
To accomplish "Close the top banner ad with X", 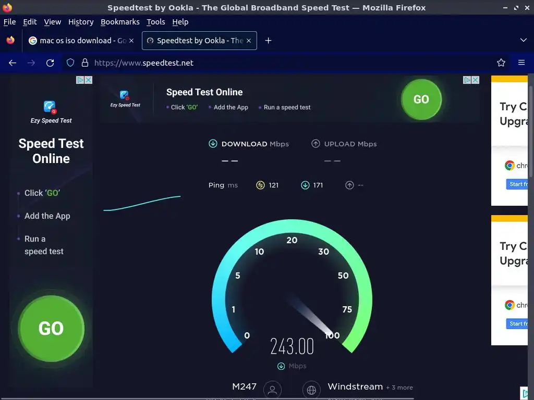I will (476, 80).
